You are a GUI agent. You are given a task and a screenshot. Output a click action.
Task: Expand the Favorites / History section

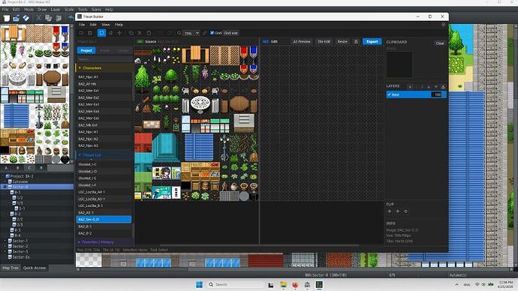pos(80,242)
